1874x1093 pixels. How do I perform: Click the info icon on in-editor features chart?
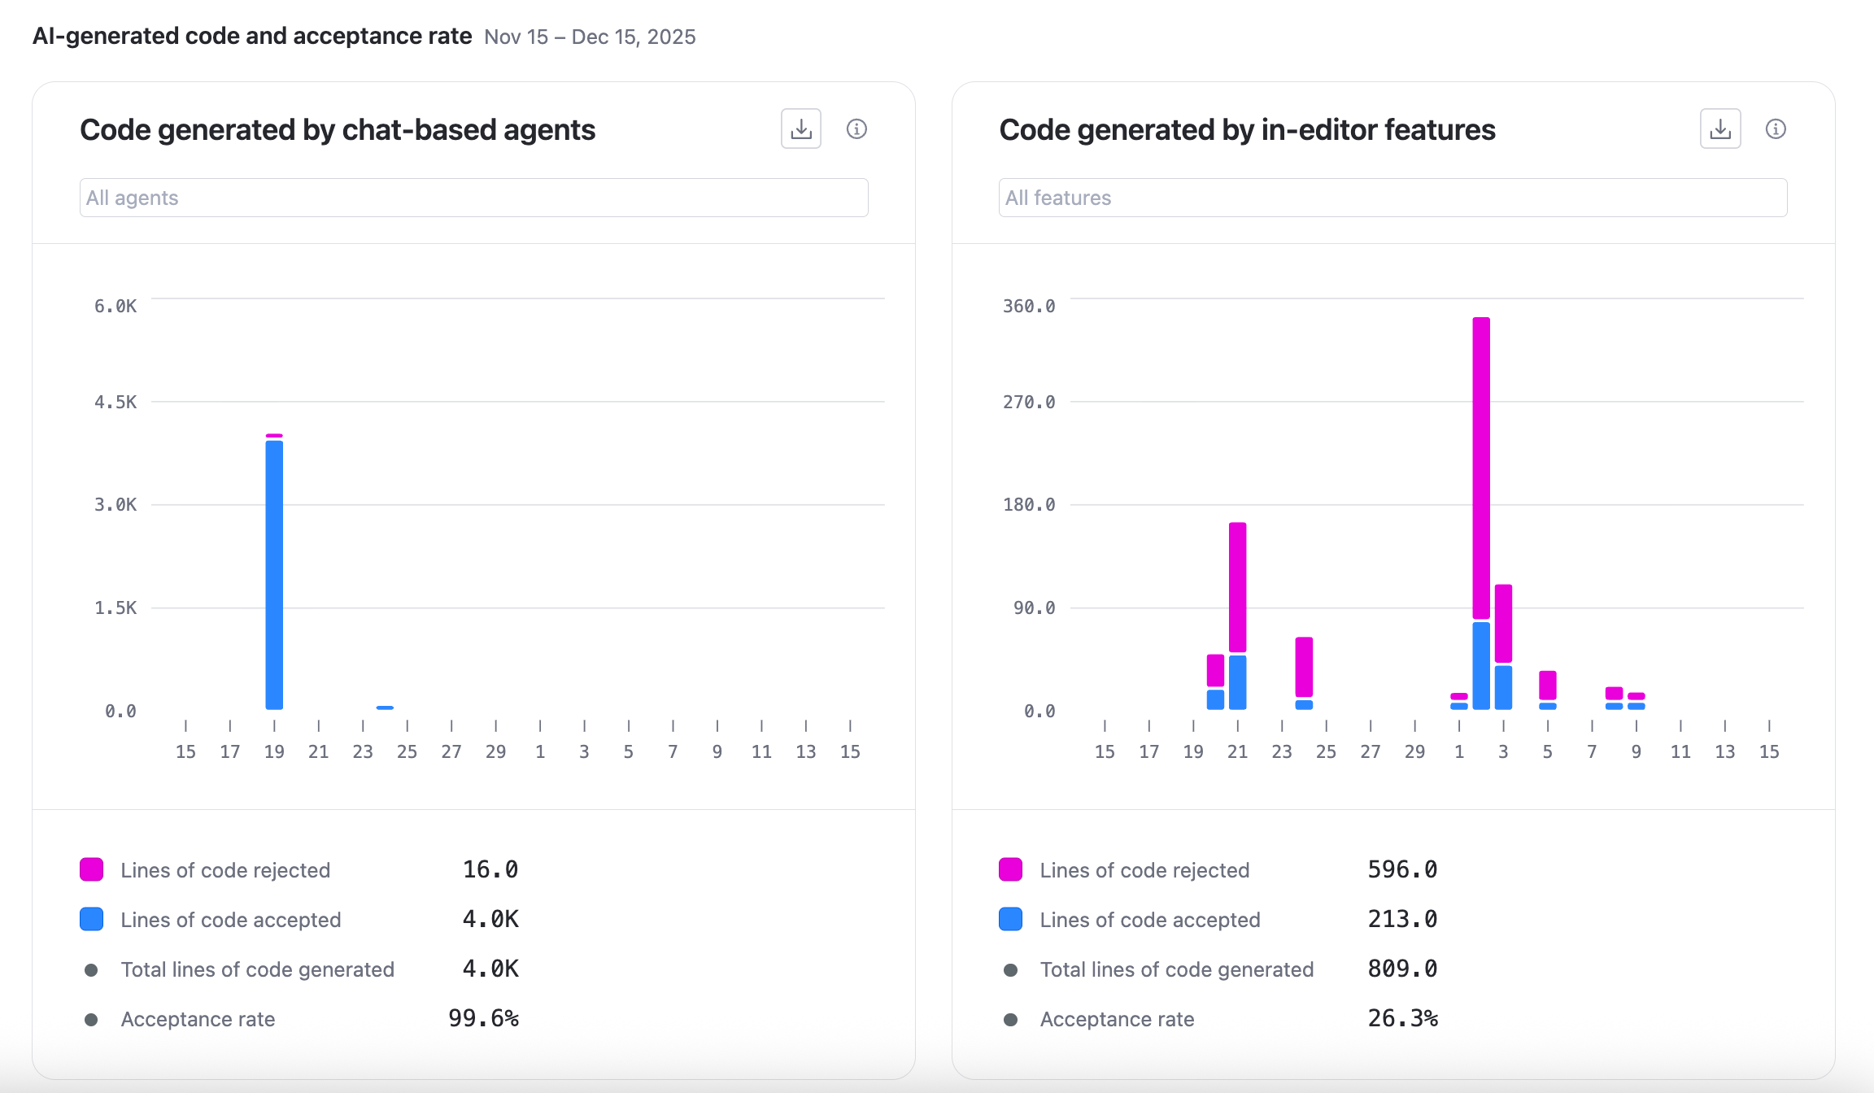[1776, 128]
